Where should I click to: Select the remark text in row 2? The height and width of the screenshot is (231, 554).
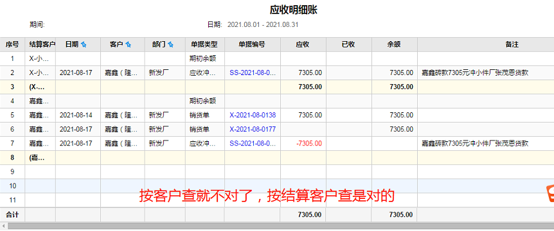coord(475,73)
